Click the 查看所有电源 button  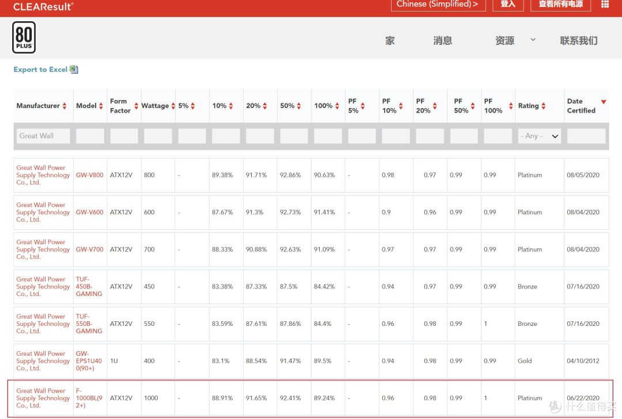[560, 5]
